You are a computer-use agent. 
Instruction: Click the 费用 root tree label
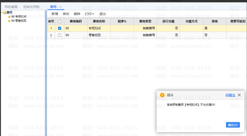tap(9, 12)
